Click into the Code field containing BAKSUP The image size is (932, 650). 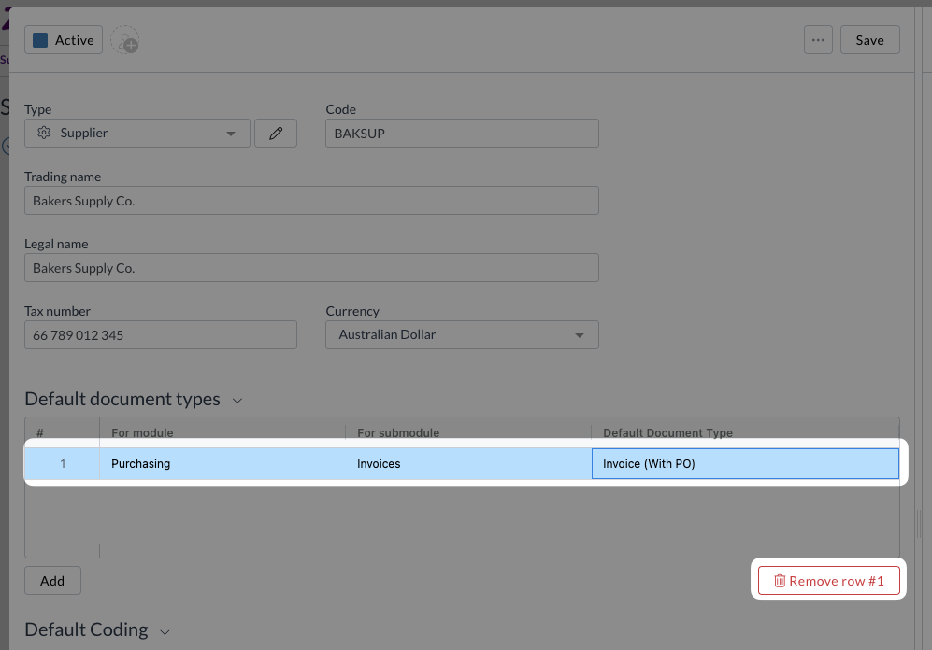[462, 134]
